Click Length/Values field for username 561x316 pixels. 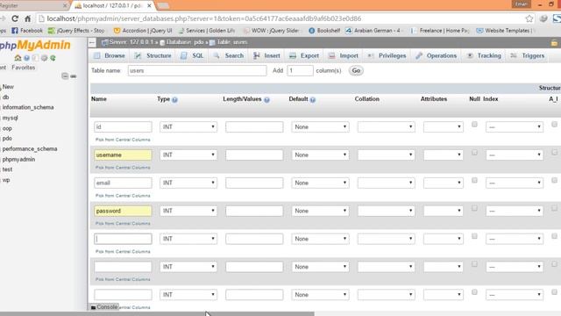(x=254, y=154)
